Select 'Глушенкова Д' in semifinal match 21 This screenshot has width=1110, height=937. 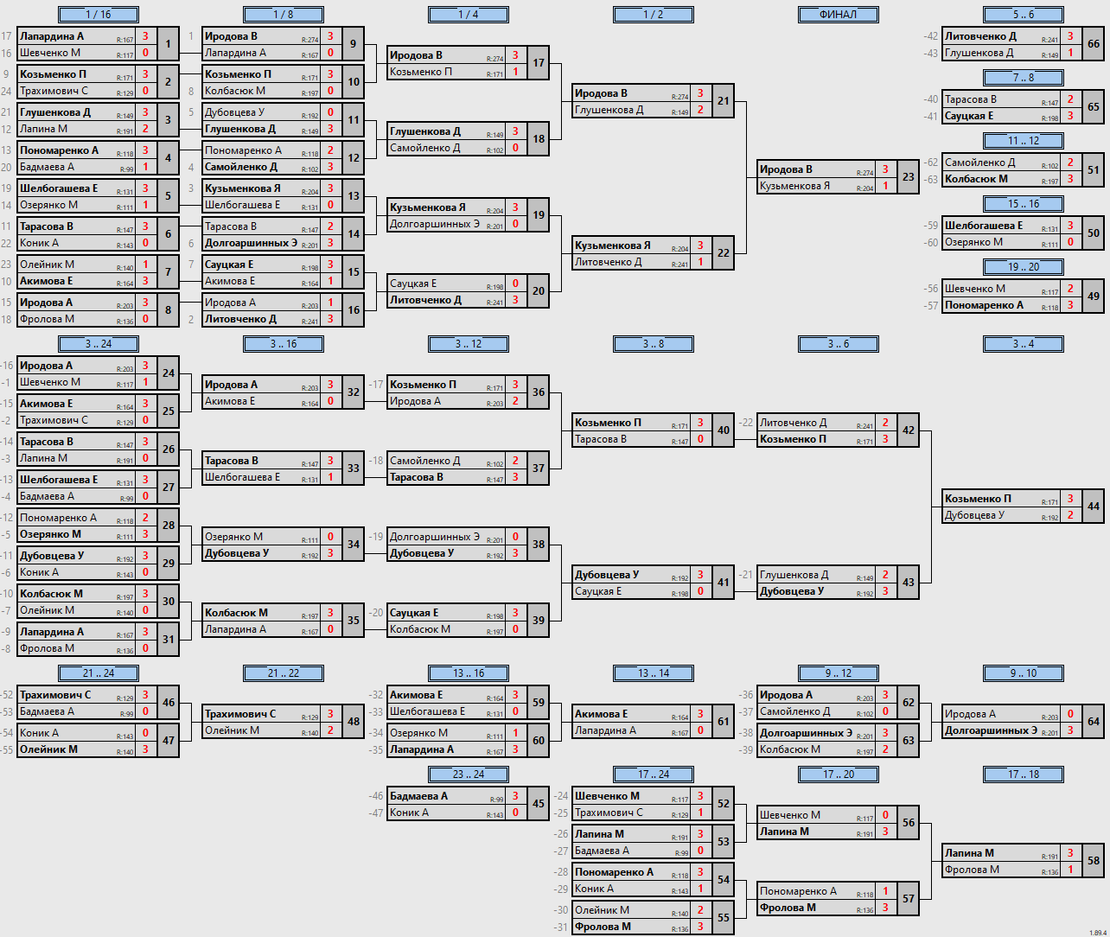(609, 110)
